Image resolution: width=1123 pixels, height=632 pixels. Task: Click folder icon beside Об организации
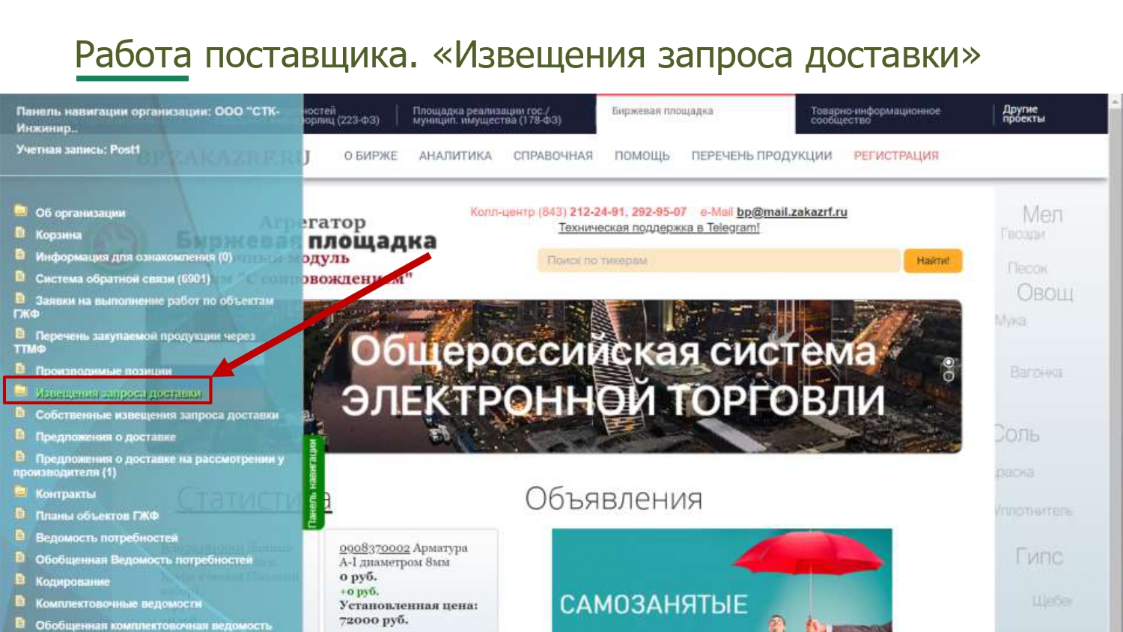pyautogui.click(x=20, y=210)
